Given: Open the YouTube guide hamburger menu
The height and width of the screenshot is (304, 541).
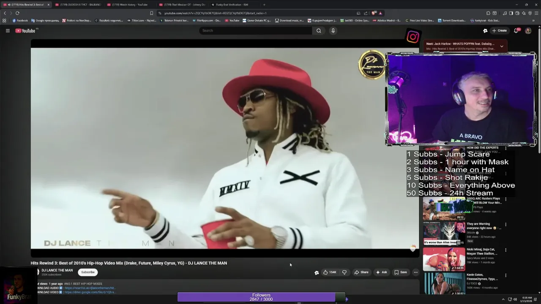Looking at the screenshot, I should tap(8, 30).
